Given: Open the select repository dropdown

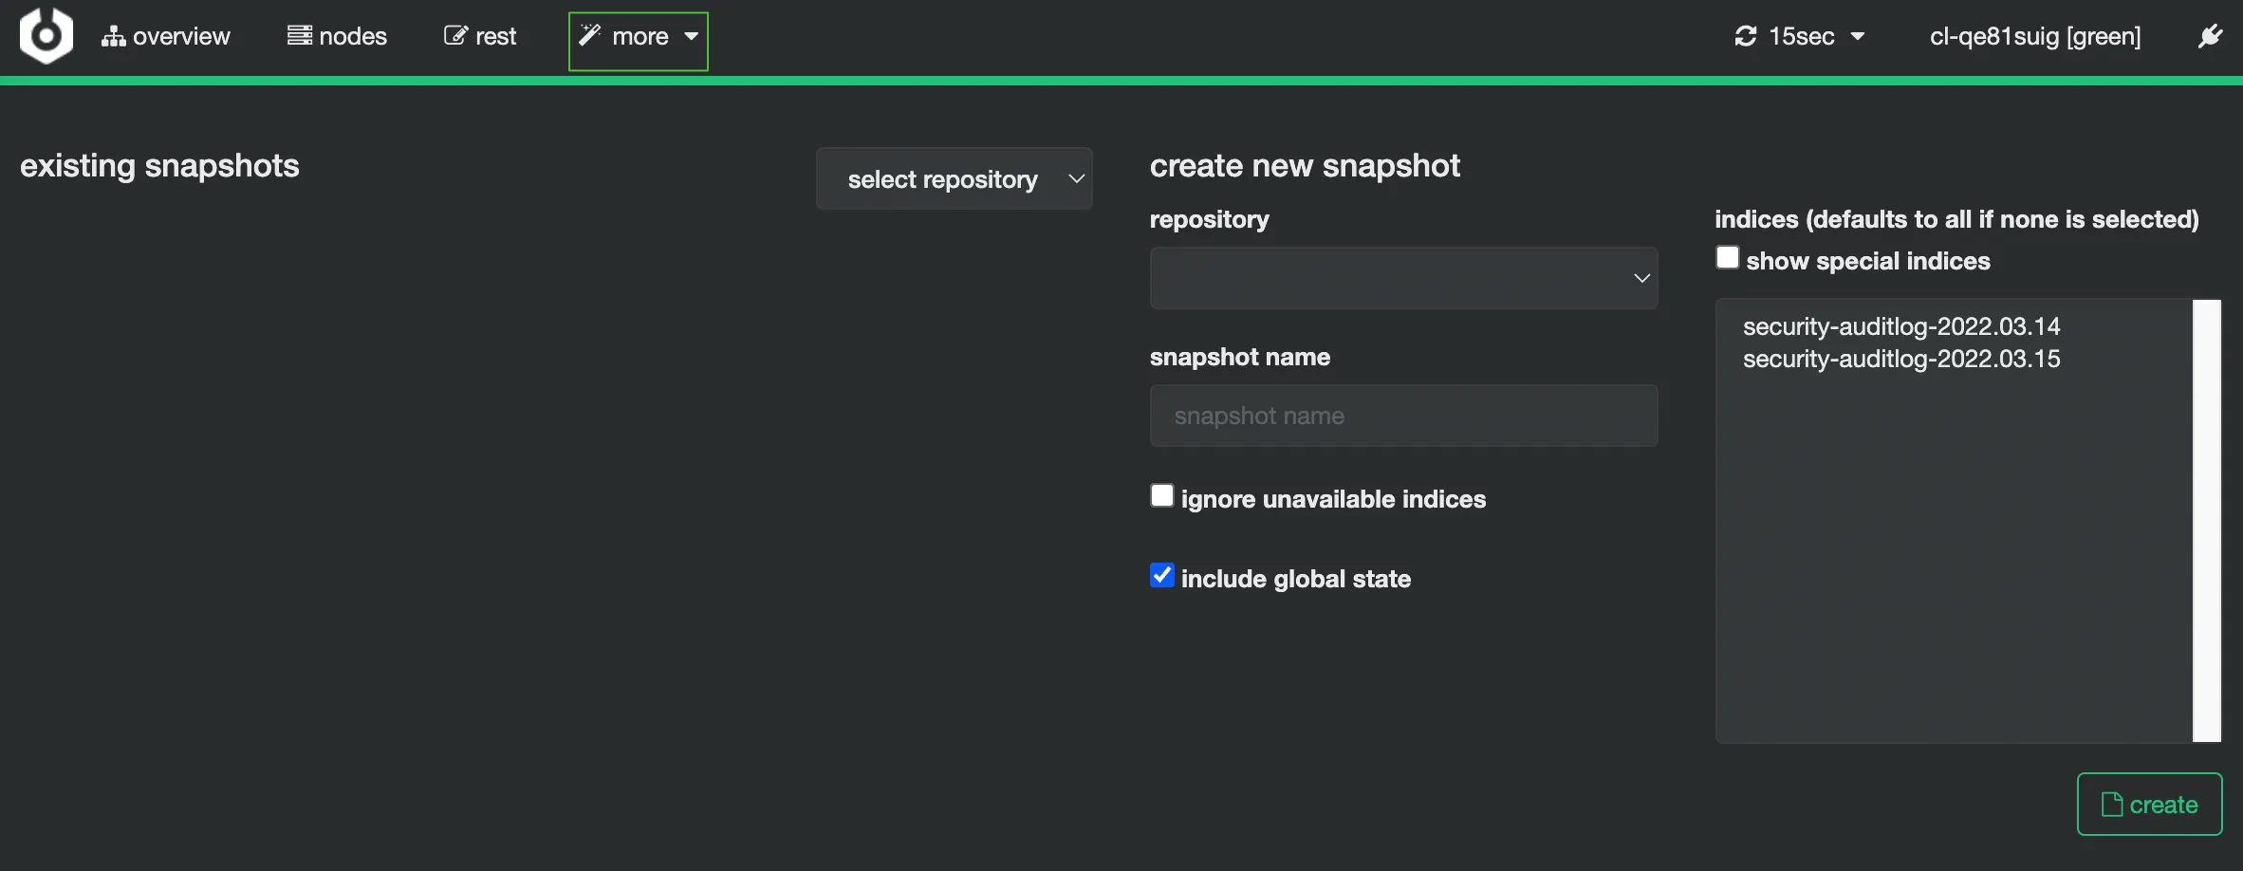Looking at the screenshot, I should (954, 178).
